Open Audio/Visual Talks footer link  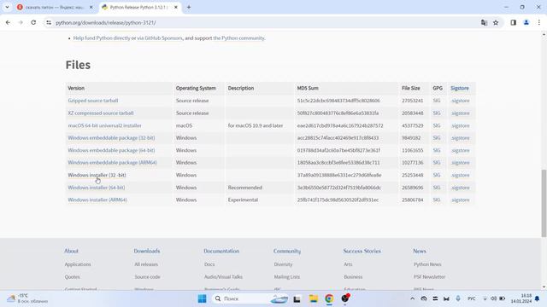click(x=223, y=277)
